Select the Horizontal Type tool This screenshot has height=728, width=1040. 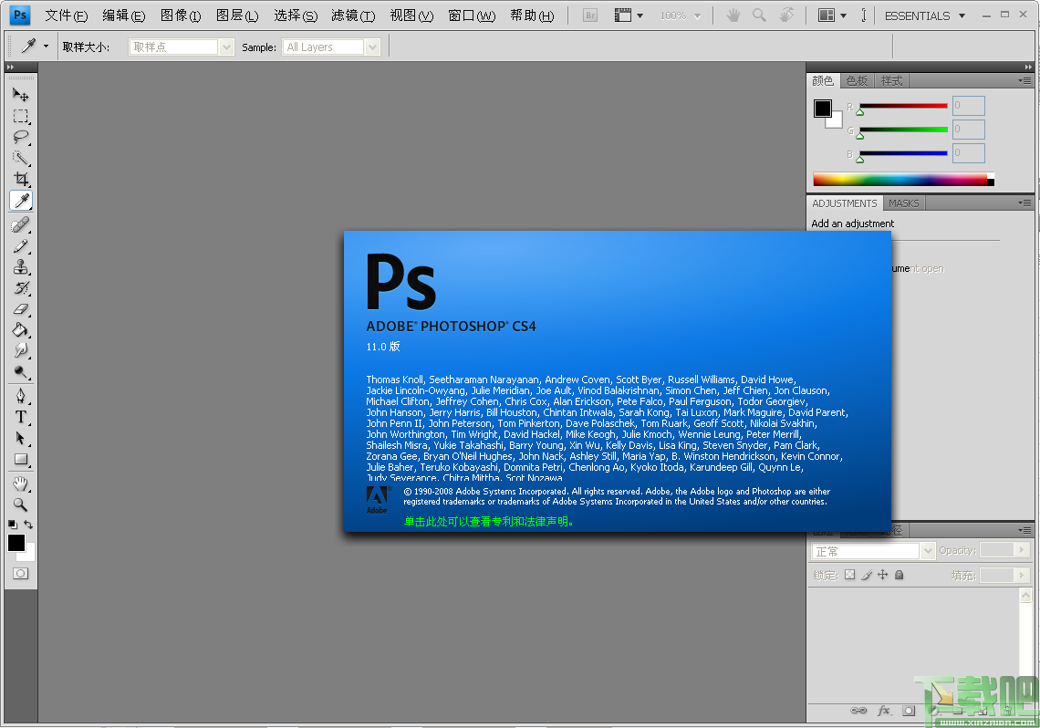point(20,417)
